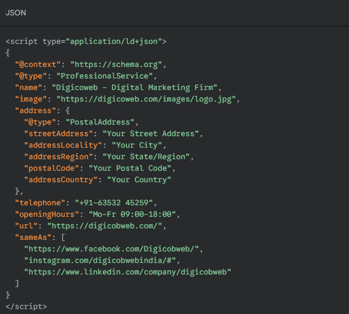Click the "image" key

31,99
